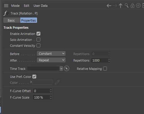This screenshot has width=144, height=114.
Task: Click the F-Curve Offset spinner arrows
Action: click(x=51, y=91)
